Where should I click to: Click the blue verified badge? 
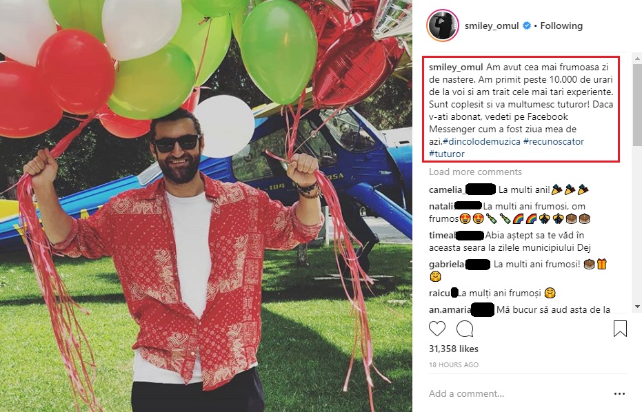[x=526, y=26]
